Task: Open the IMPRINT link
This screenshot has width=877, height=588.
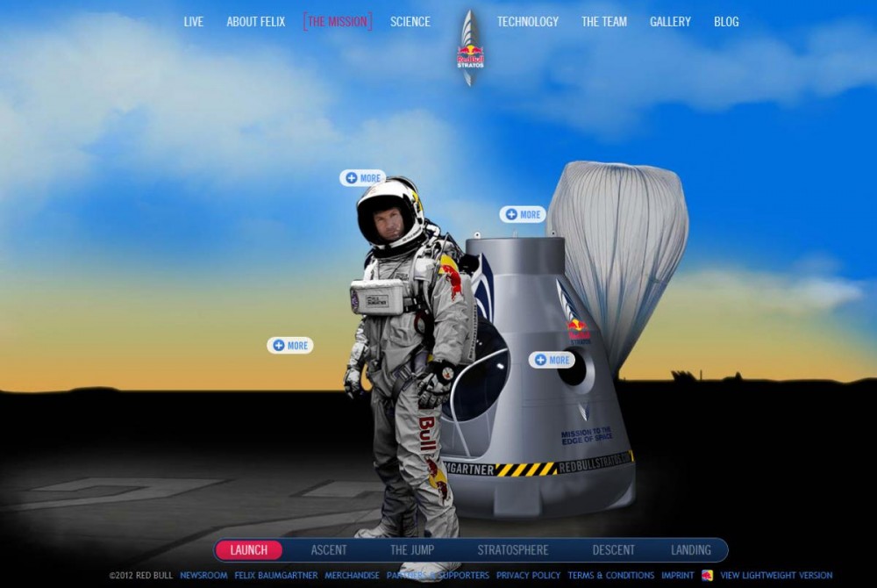Action: 677,575
